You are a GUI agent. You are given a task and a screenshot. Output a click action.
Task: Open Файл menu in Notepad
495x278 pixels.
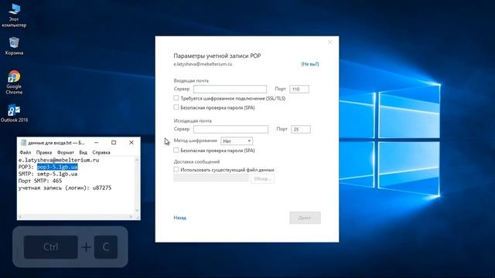(26, 152)
